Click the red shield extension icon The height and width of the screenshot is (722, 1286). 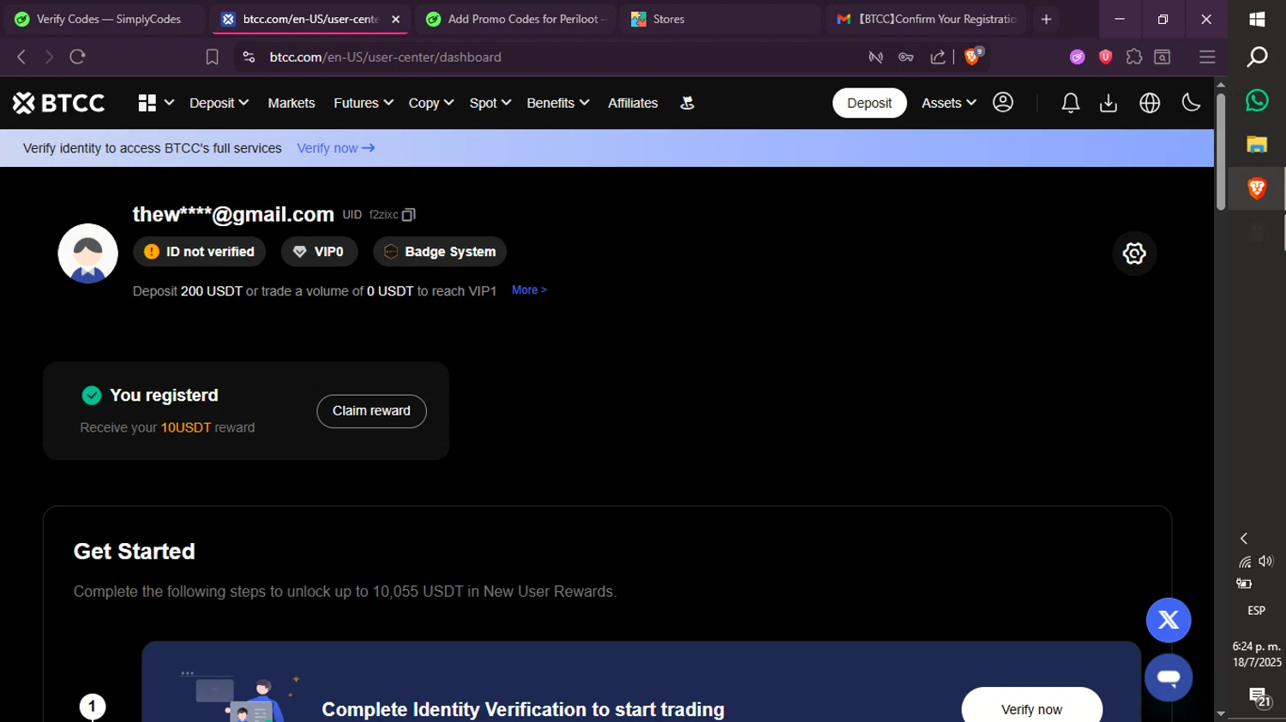tap(1106, 57)
